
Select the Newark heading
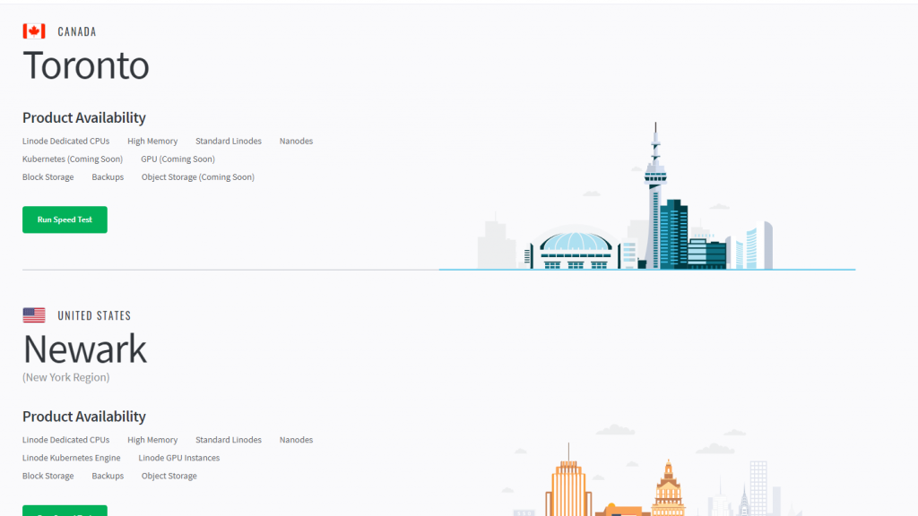85,349
